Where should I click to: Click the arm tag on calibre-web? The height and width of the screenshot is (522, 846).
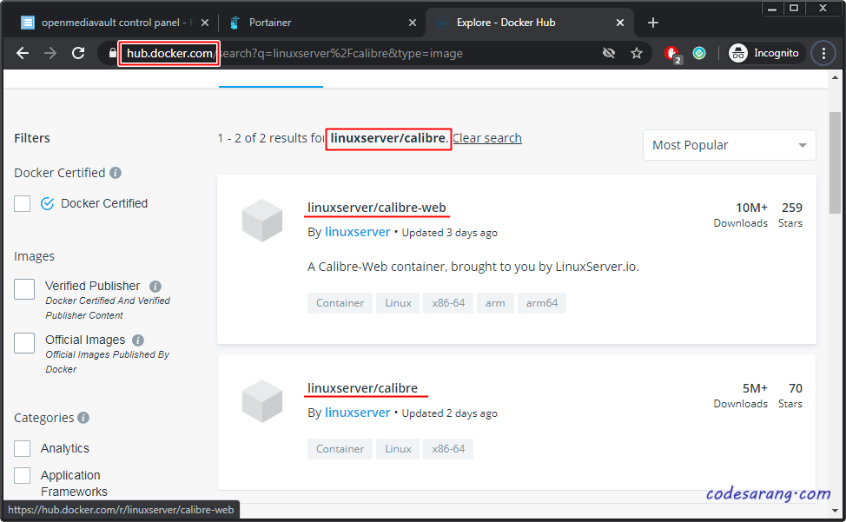coord(495,303)
